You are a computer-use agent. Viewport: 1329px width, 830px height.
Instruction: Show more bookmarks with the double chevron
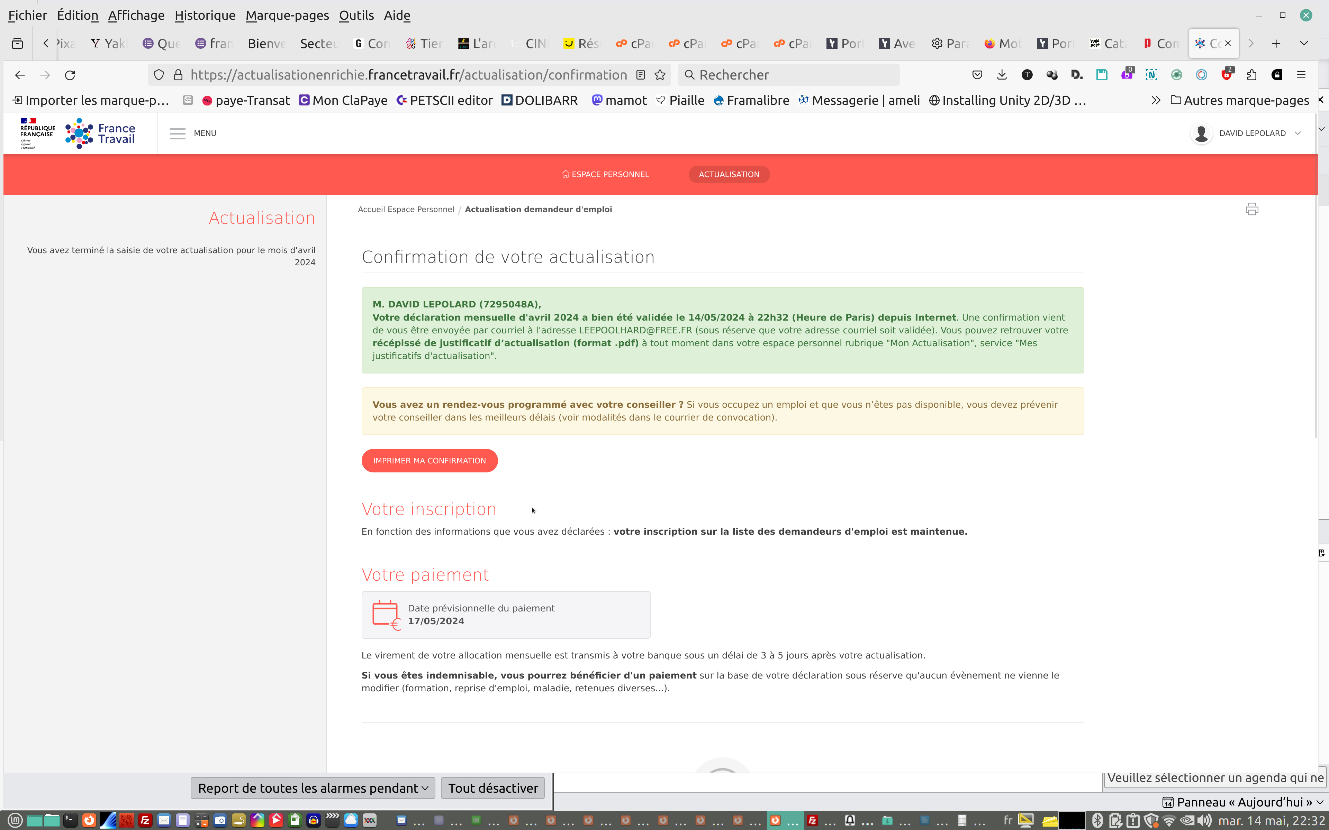pyautogui.click(x=1156, y=100)
